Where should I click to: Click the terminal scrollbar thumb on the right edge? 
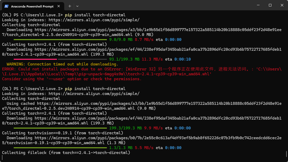coord(286,154)
